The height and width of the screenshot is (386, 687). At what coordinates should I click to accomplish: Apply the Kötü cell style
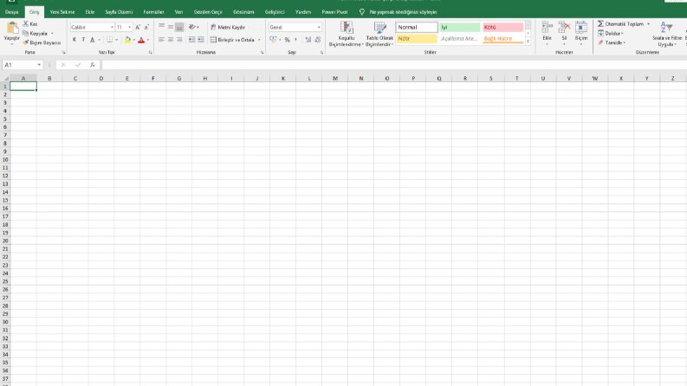tap(503, 27)
